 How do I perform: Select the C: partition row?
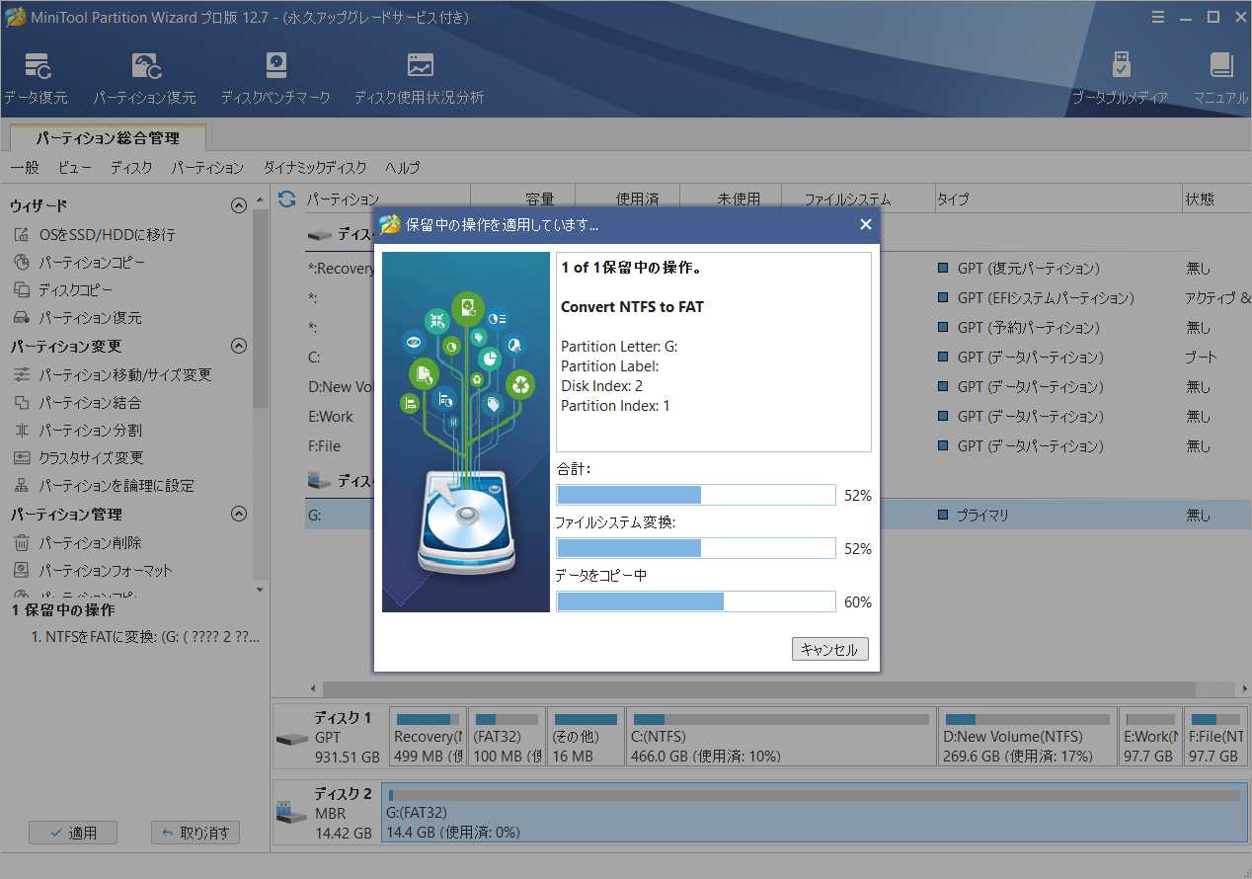pyautogui.click(x=778, y=357)
